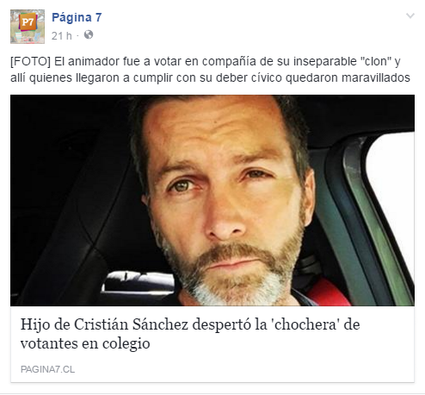Click the white card area beside PAGINA7.CL
The width and height of the screenshot is (425, 395).
(243, 369)
